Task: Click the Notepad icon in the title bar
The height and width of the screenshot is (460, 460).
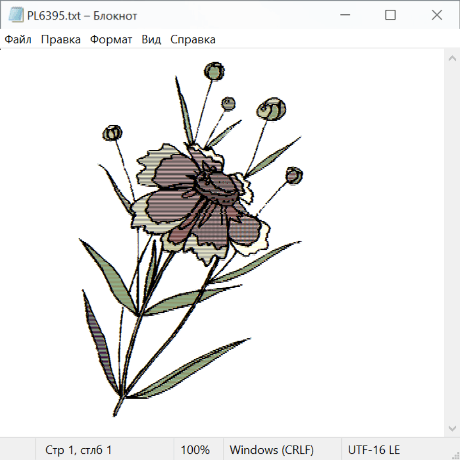Action: coord(15,15)
